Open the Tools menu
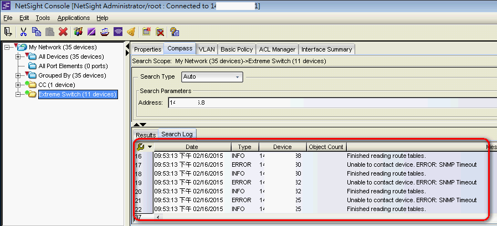This screenshot has width=497, height=226. (x=43, y=18)
